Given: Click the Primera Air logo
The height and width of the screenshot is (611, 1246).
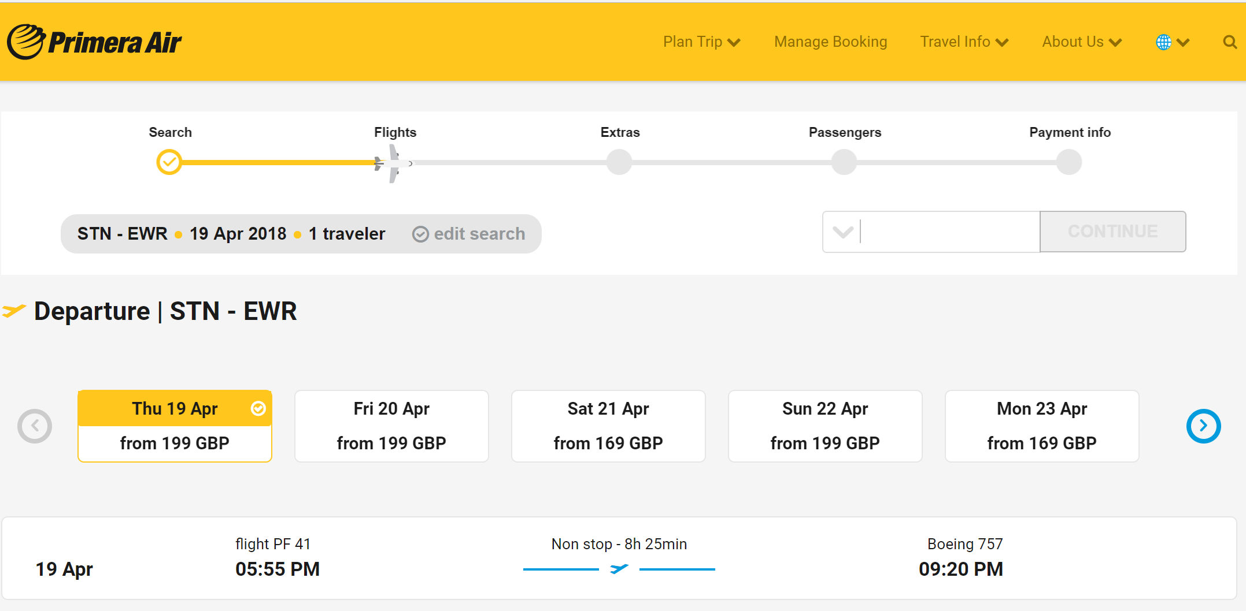Looking at the screenshot, I should (94, 42).
